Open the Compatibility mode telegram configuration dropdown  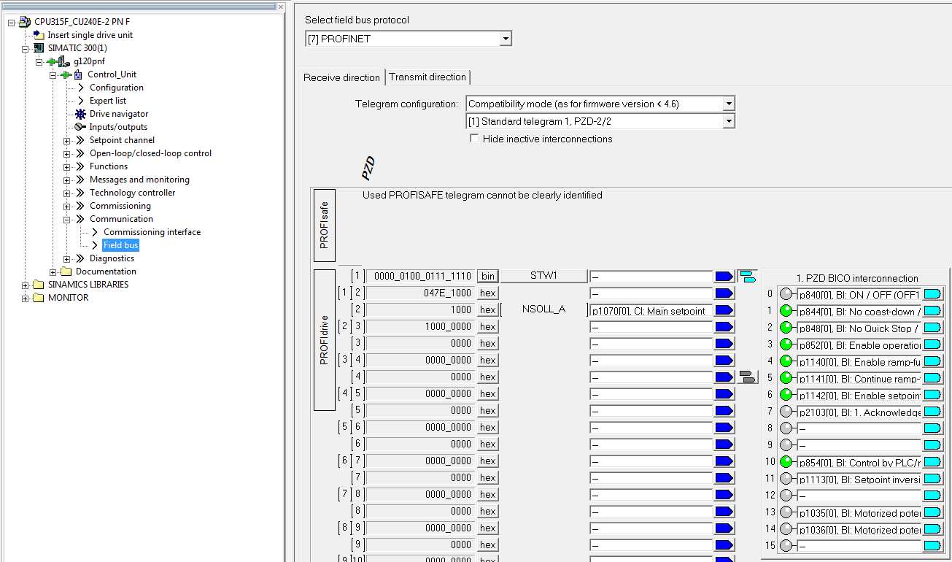[728, 104]
